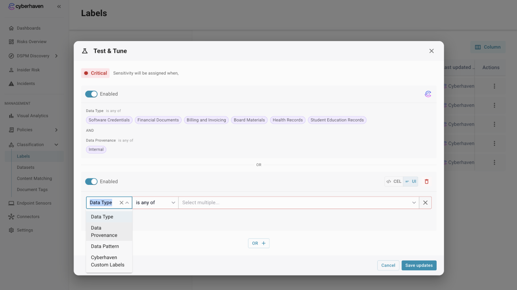Switch rule editor to CEL mode
This screenshot has height=290, width=517.
pyautogui.click(x=394, y=182)
